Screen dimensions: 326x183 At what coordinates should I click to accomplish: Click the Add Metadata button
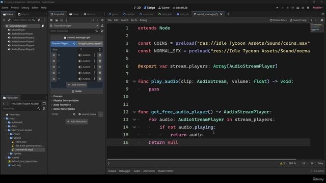[77, 121]
